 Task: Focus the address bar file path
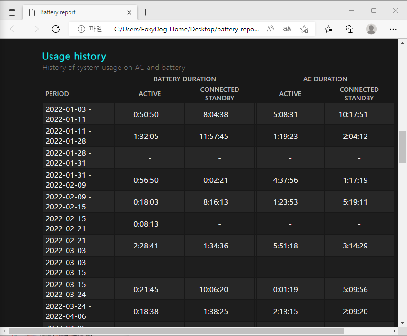pyautogui.click(x=187, y=29)
